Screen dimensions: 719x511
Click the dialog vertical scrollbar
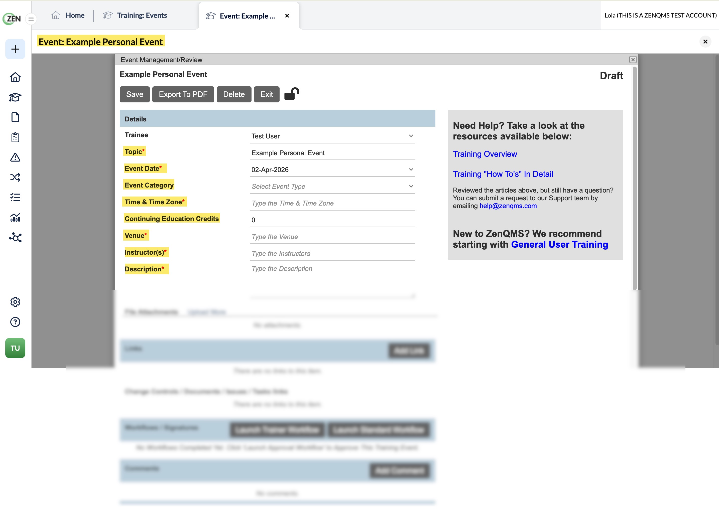635,178
